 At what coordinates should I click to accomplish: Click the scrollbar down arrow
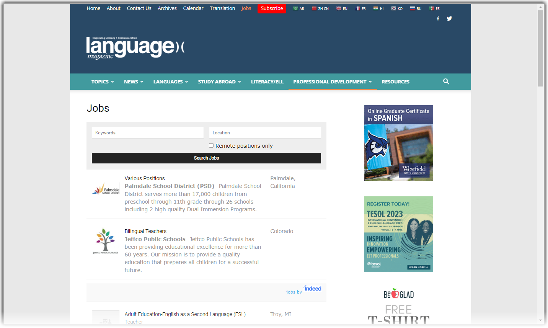(x=540, y=320)
